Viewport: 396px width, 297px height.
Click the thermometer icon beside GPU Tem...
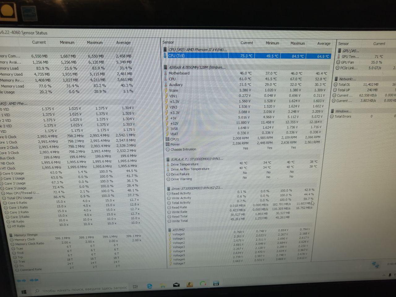pyautogui.click(x=338, y=57)
